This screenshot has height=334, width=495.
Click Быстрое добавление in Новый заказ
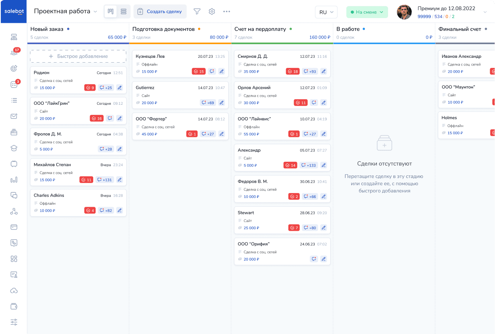point(78,56)
